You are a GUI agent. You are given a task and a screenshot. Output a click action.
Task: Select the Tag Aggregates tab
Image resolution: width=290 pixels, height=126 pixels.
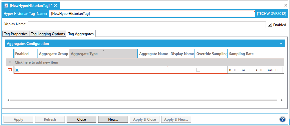[81, 34]
